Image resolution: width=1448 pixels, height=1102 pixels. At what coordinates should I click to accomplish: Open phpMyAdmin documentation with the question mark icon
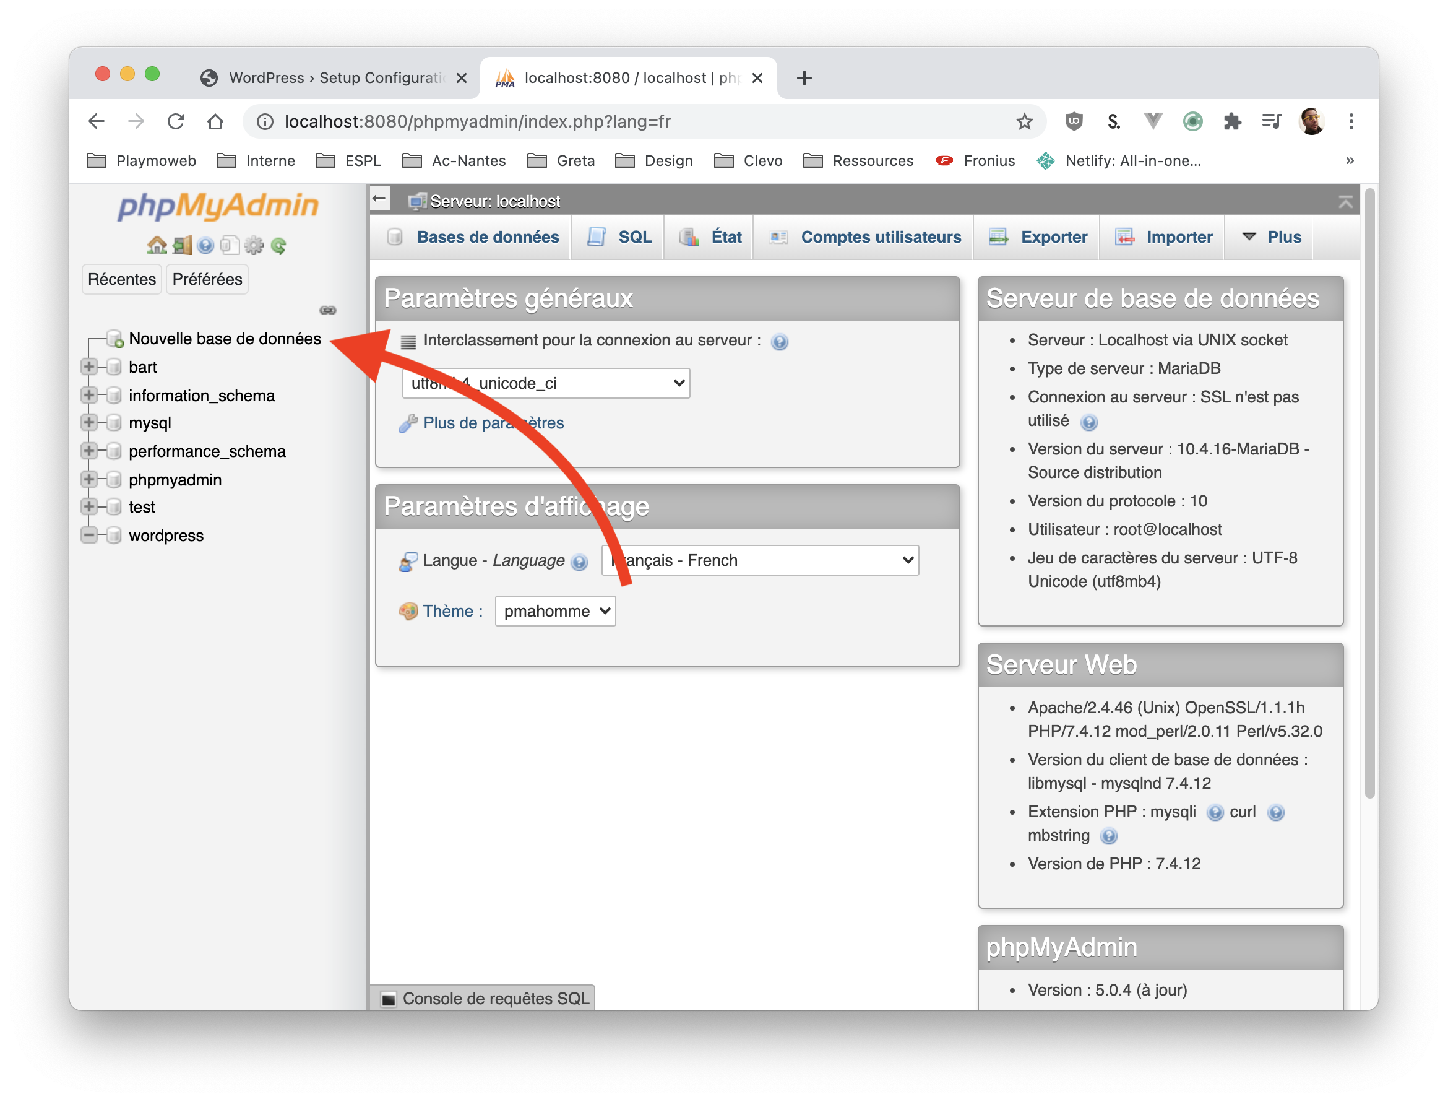click(206, 246)
